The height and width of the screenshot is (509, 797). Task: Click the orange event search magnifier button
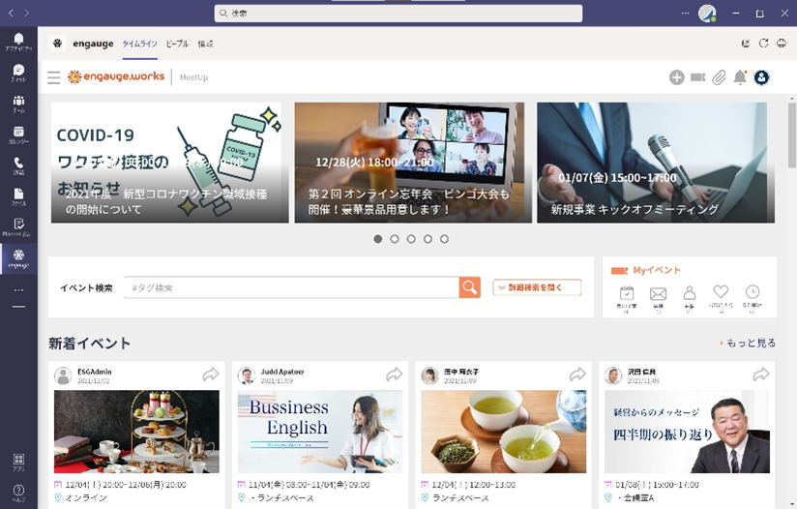tap(470, 287)
